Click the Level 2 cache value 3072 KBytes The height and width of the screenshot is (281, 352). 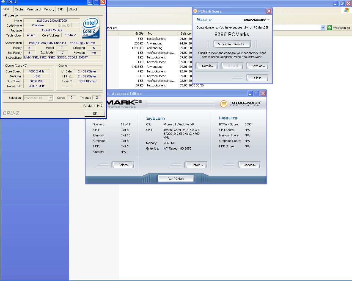pos(87,81)
